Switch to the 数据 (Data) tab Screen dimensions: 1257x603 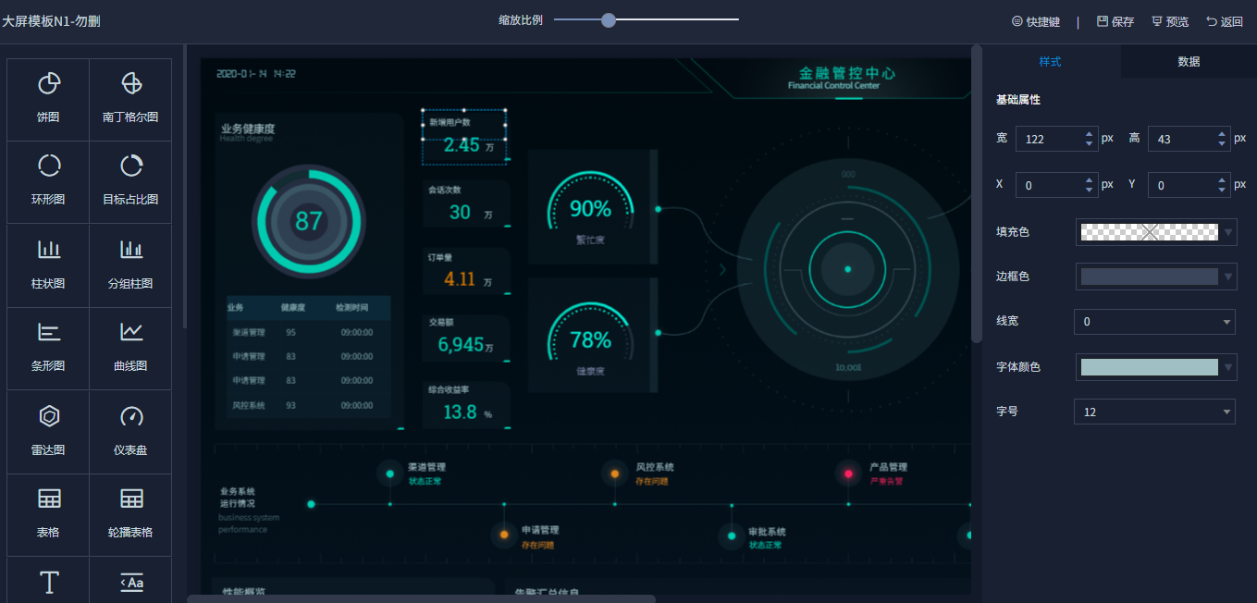click(1189, 61)
